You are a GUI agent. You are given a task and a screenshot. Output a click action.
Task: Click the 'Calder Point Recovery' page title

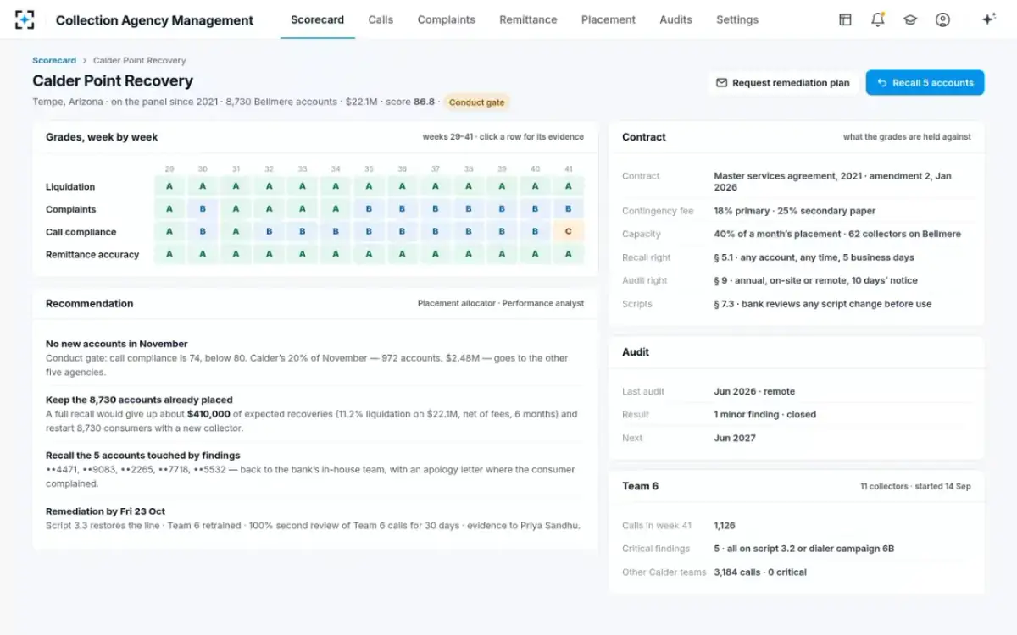[x=113, y=81]
